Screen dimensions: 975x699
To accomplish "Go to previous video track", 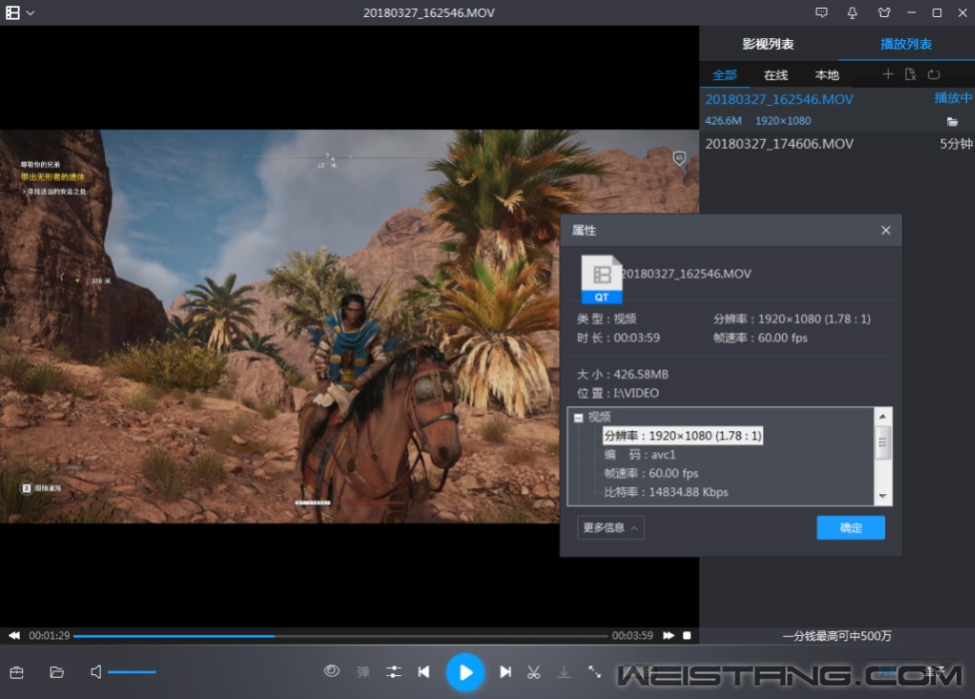I will pyautogui.click(x=425, y=672).
